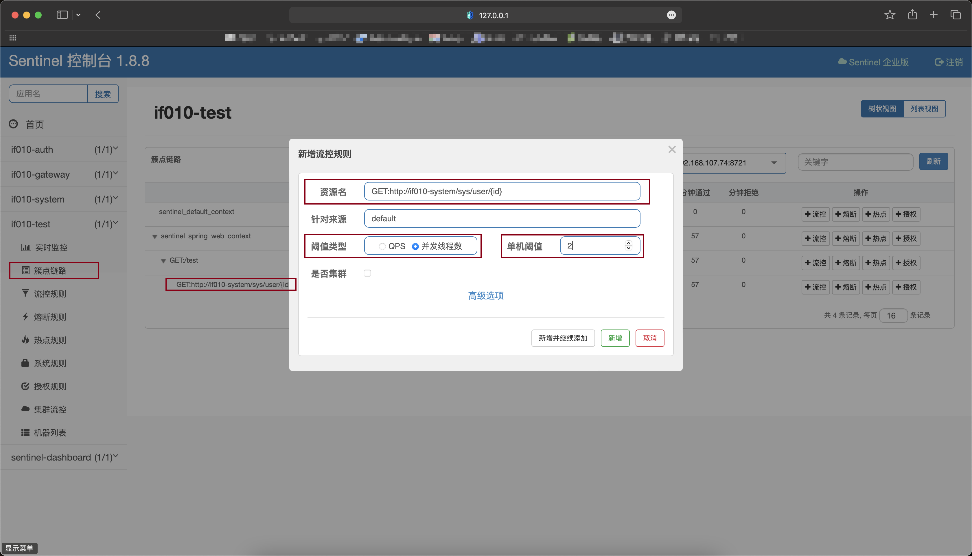Viewport: 972px width, 556px height.
Task: Expand the if010-gateway app entry
Action: (64, 174)
